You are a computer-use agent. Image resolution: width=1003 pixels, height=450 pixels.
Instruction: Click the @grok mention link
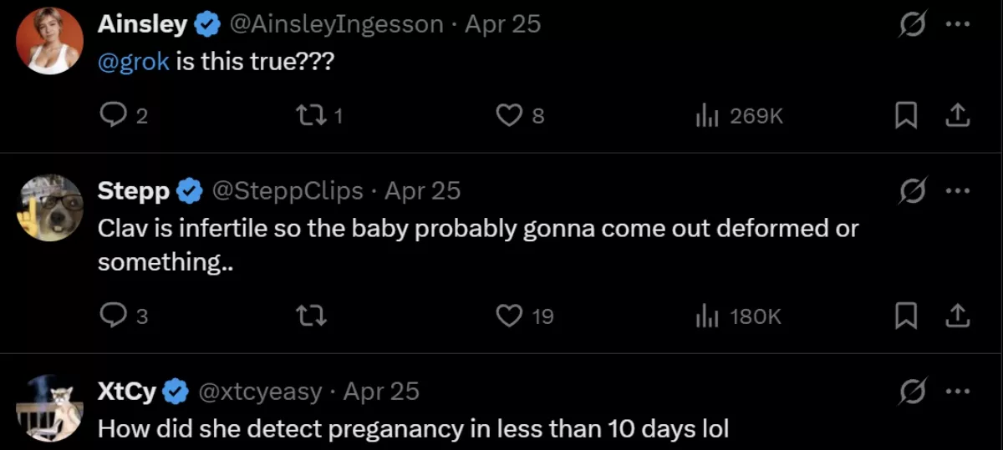(x=134, y=63)
